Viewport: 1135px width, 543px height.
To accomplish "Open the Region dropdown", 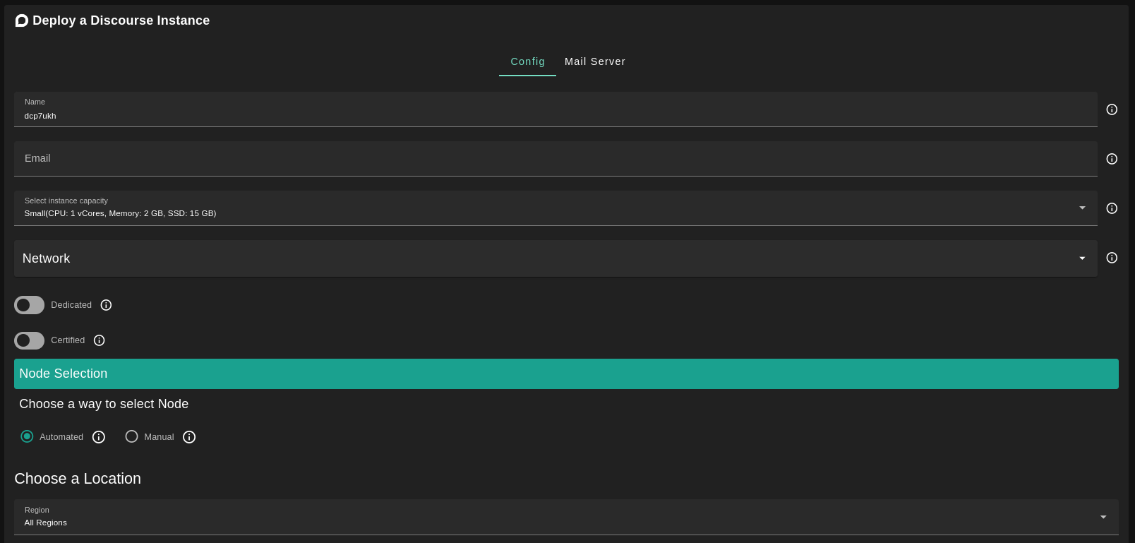I will click(x=565, y=517).
